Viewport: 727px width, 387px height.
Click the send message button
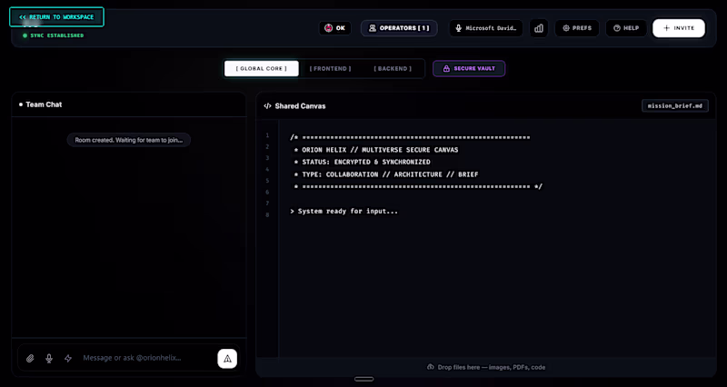227,359
